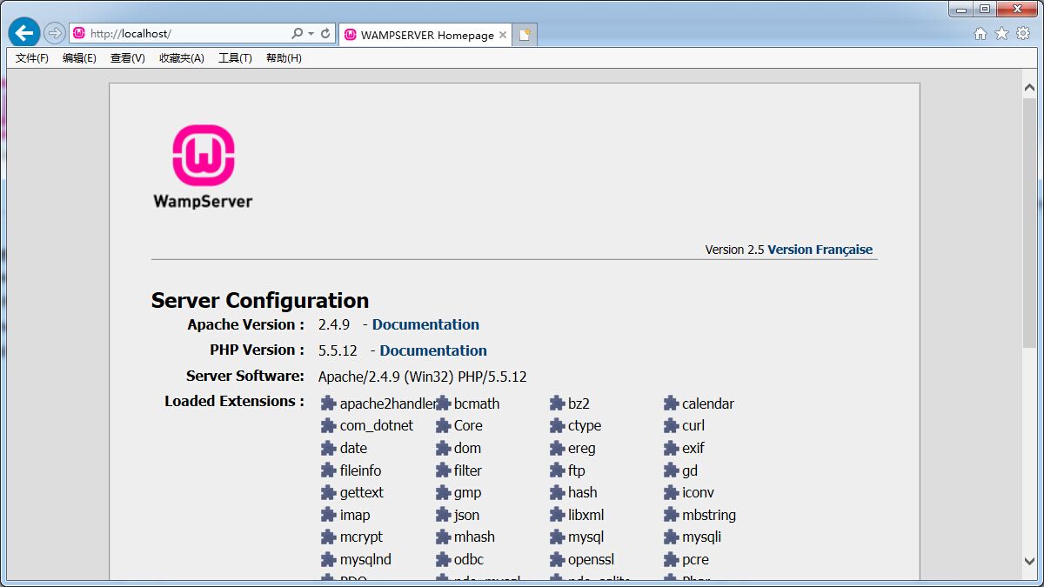Click the imap extension text

pos(355,515)
